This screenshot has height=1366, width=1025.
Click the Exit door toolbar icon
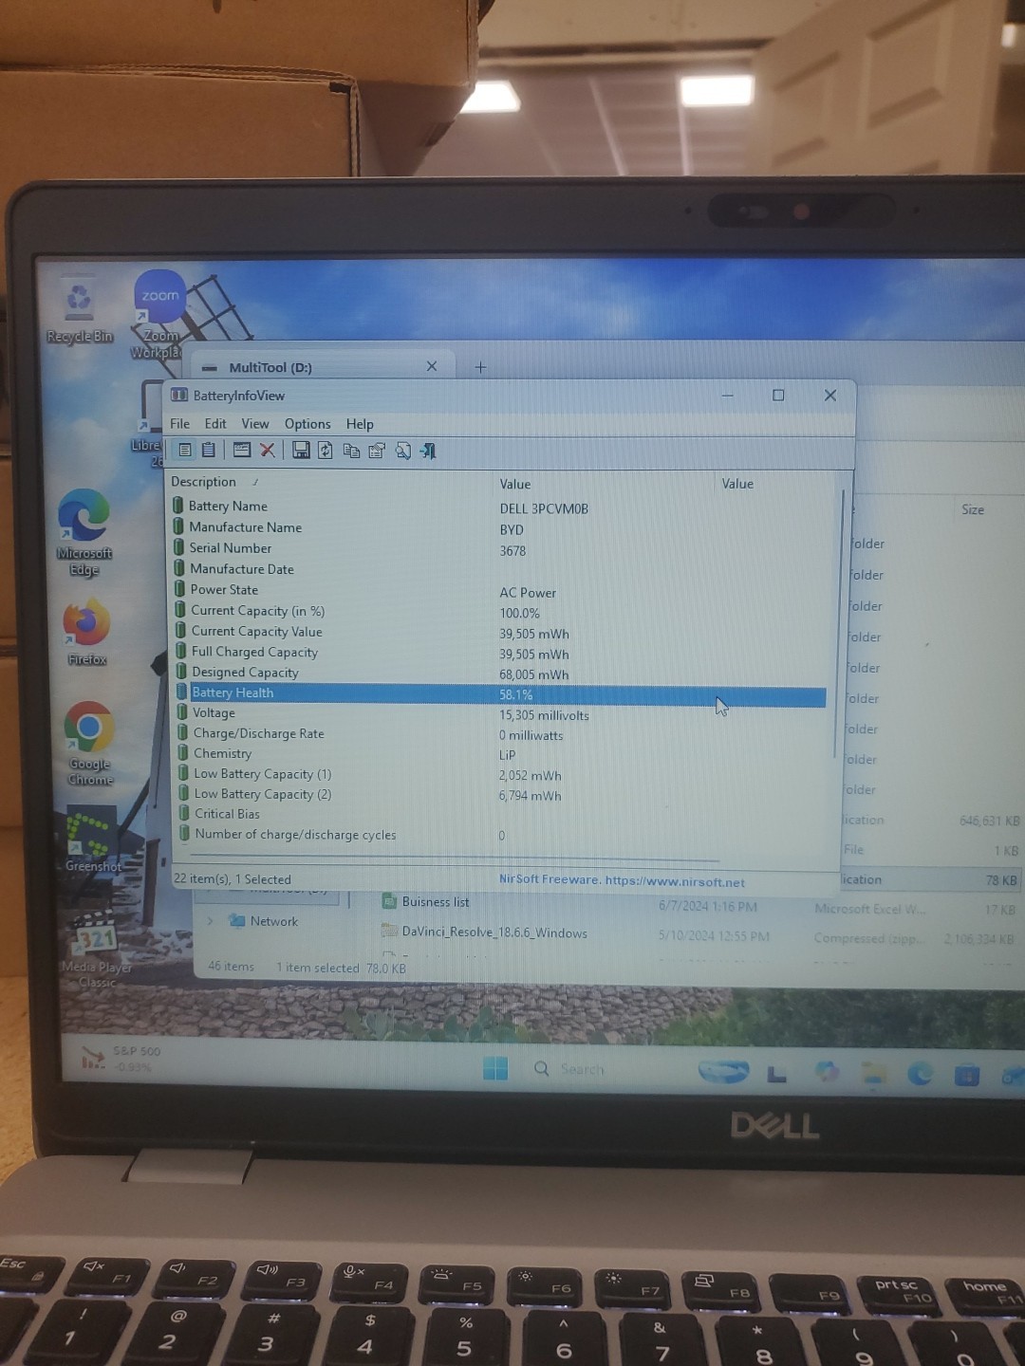[428, 451]
